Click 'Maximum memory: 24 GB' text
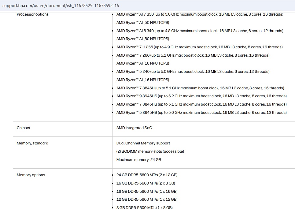The image size is (295, 209). pos(139,160)
